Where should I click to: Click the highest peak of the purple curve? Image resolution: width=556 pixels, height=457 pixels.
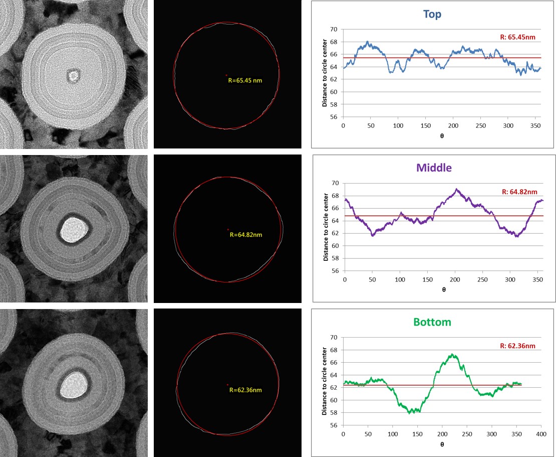point(456,189)
